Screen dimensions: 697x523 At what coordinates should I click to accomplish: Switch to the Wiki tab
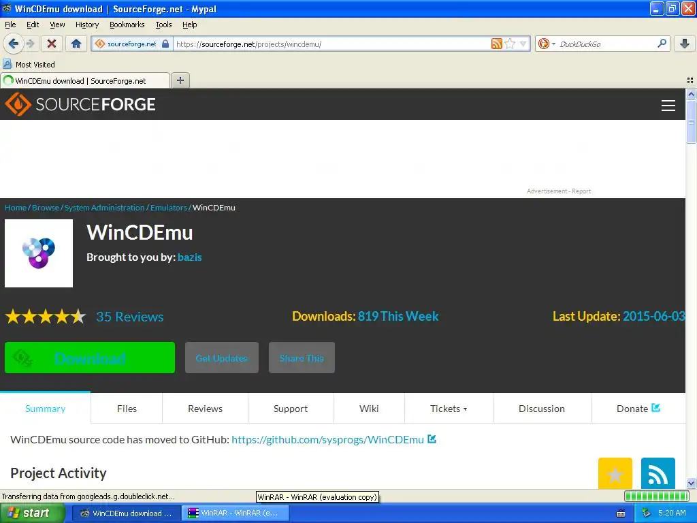click(369, 409)
